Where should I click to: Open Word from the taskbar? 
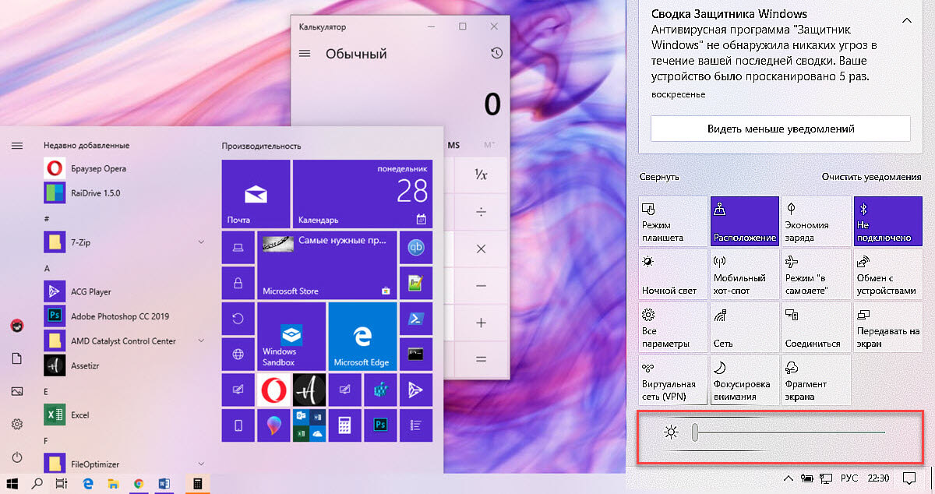point(164,483)
